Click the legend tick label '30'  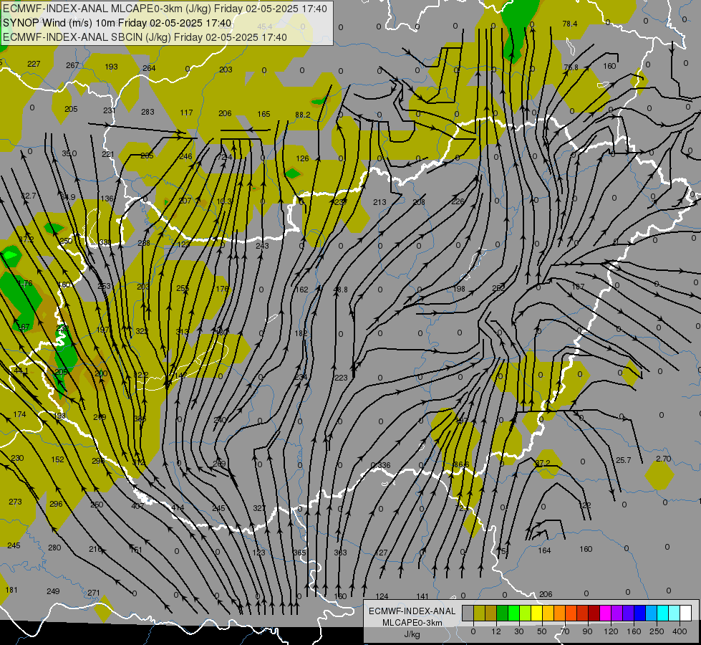[519, 631]
